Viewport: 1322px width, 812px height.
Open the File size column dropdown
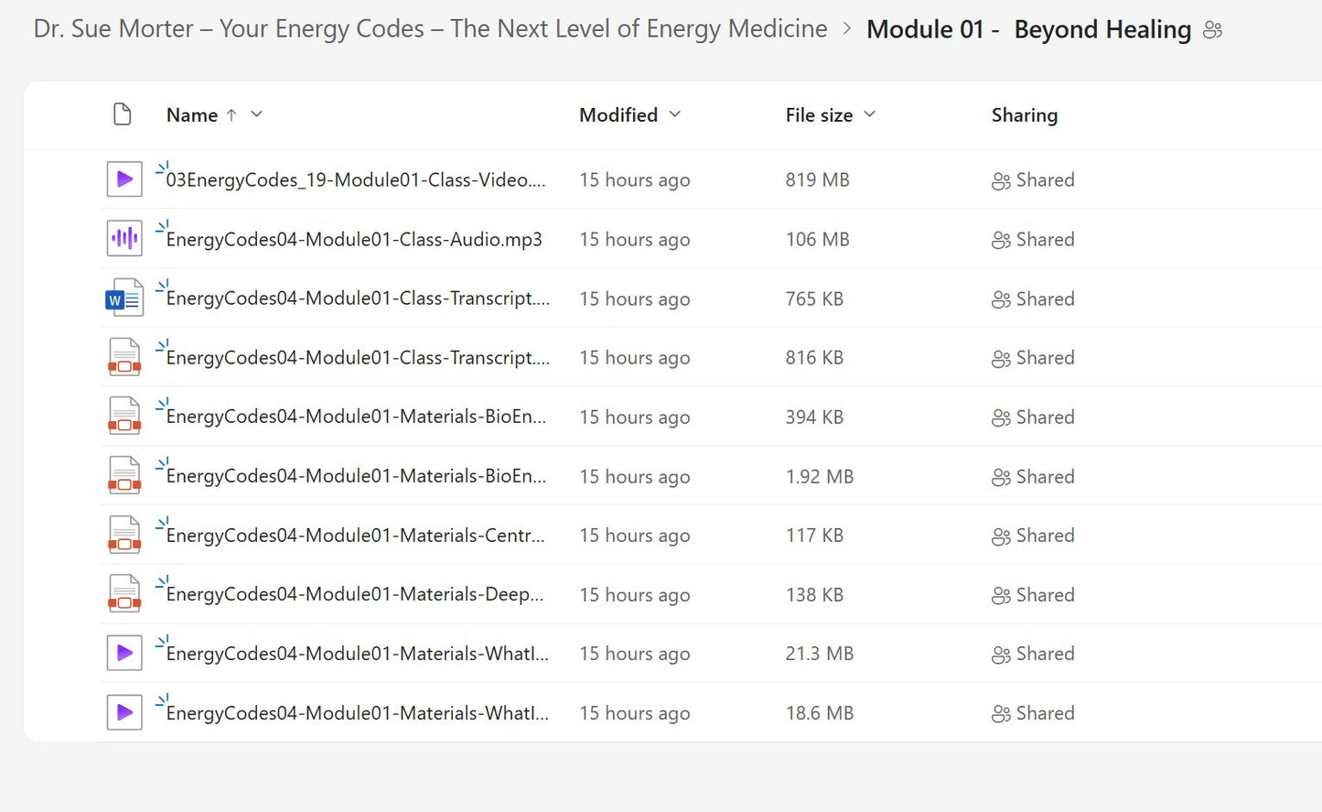(x=870, y=114)
